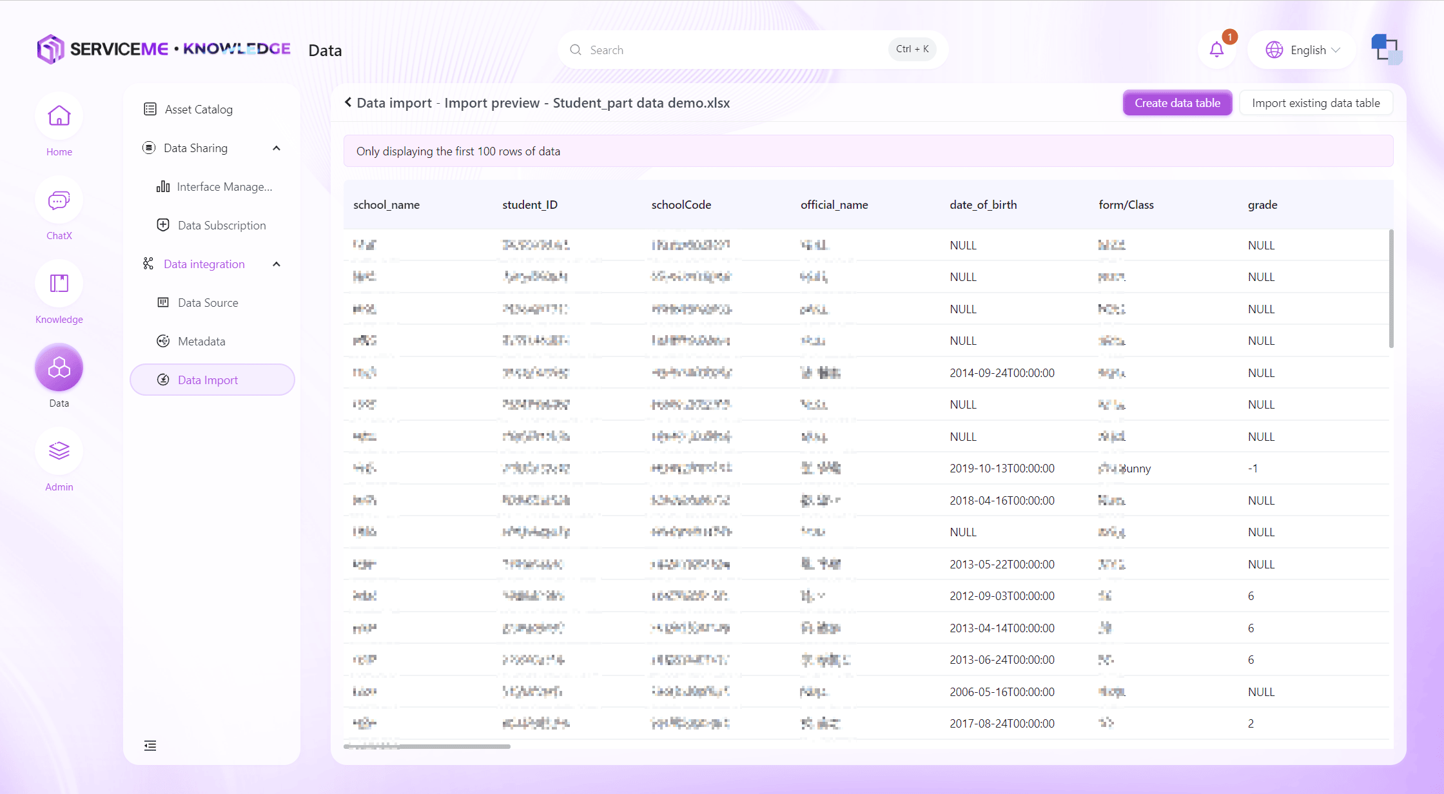This screenshot has width=1444, height=794.
Task: Open the English language dropdown
Action: point(1303,50)
